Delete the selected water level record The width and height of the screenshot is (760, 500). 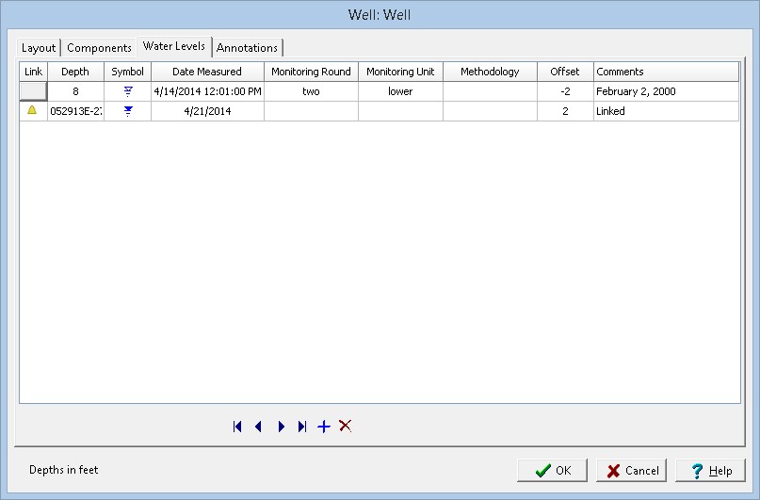click(x=346, y=427)
